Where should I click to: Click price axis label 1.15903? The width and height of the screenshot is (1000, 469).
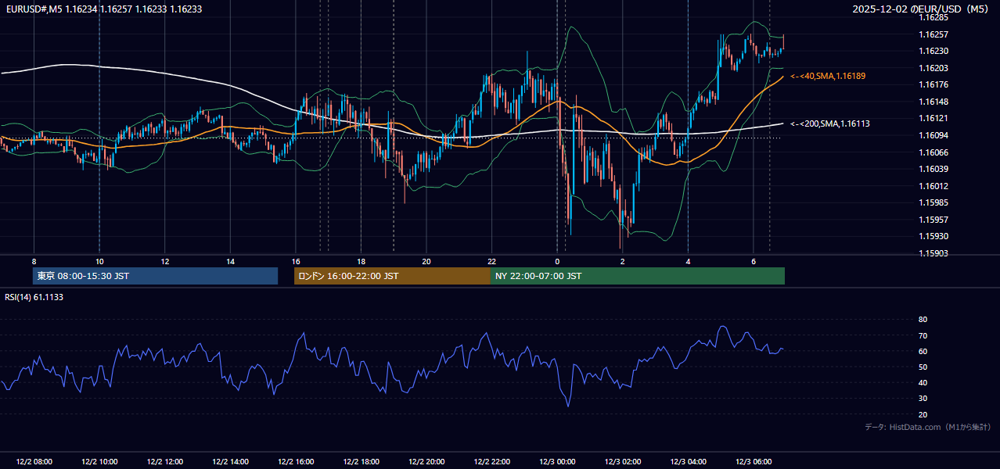point(933,253)
